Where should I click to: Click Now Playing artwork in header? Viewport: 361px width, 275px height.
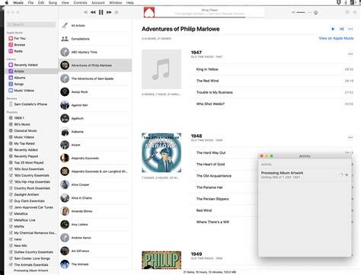click(149, 12)
